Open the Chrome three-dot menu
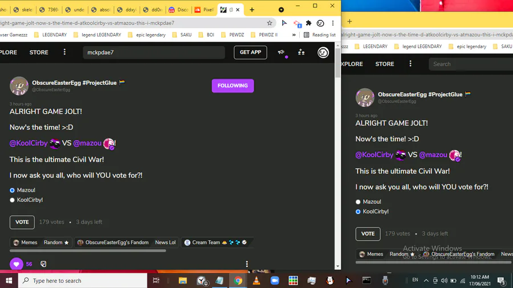 333,23
